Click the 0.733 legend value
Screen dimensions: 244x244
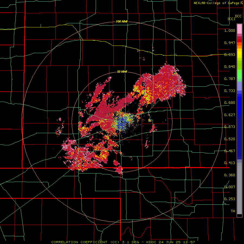tap(230, 91)
